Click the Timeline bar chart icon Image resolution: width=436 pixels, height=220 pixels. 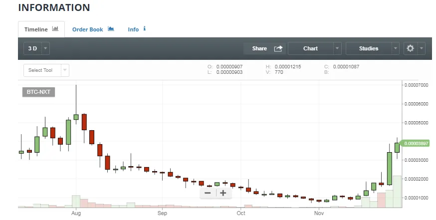tap(55, 28)
